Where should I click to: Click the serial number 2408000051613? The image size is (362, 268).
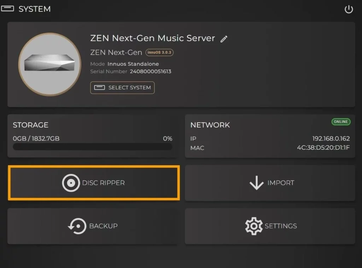151,71
